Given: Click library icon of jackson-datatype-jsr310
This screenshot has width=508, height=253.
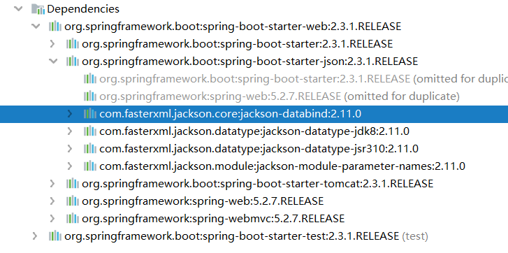Looking at the screenshot, I should coord(90,149).
